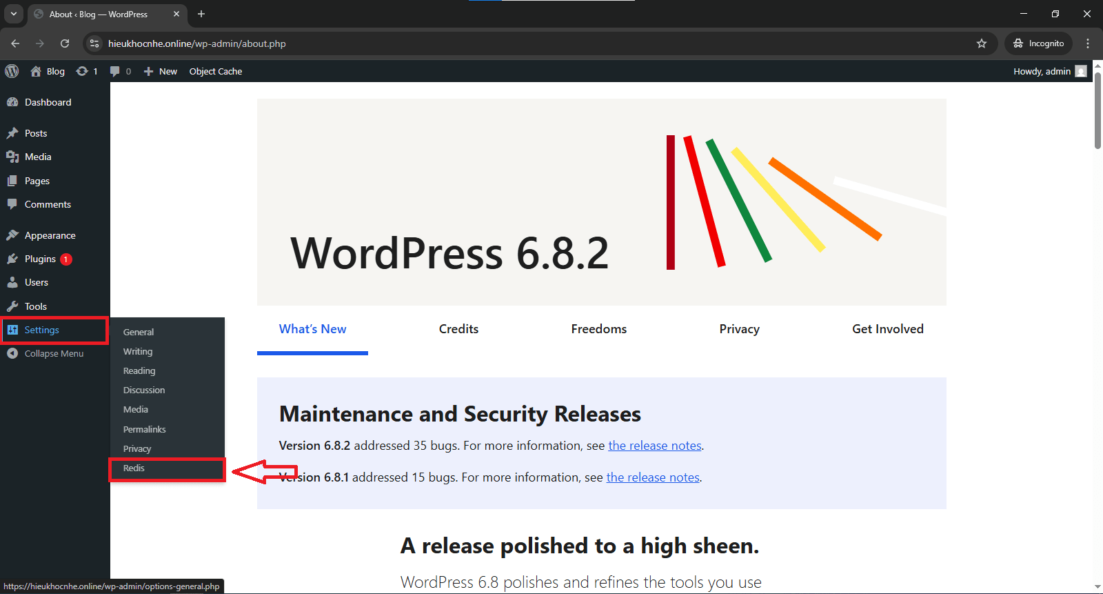
Task: Open the 6.8.2 release notes link
Action: [x=654, y=446]
